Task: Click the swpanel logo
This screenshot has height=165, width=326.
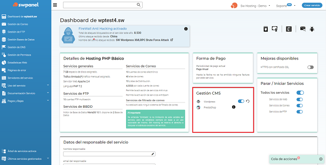Action: pyautogui.click(x=26, y=5)
